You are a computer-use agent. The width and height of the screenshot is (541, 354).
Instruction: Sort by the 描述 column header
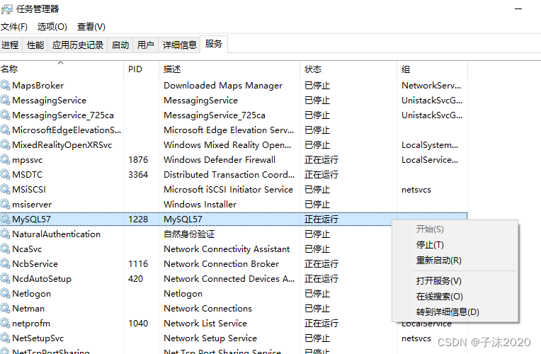point(229,69)
